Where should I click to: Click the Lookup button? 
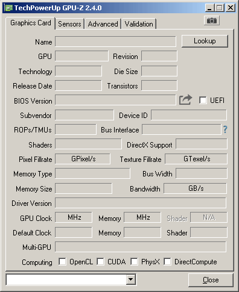[x=205, y=41]
